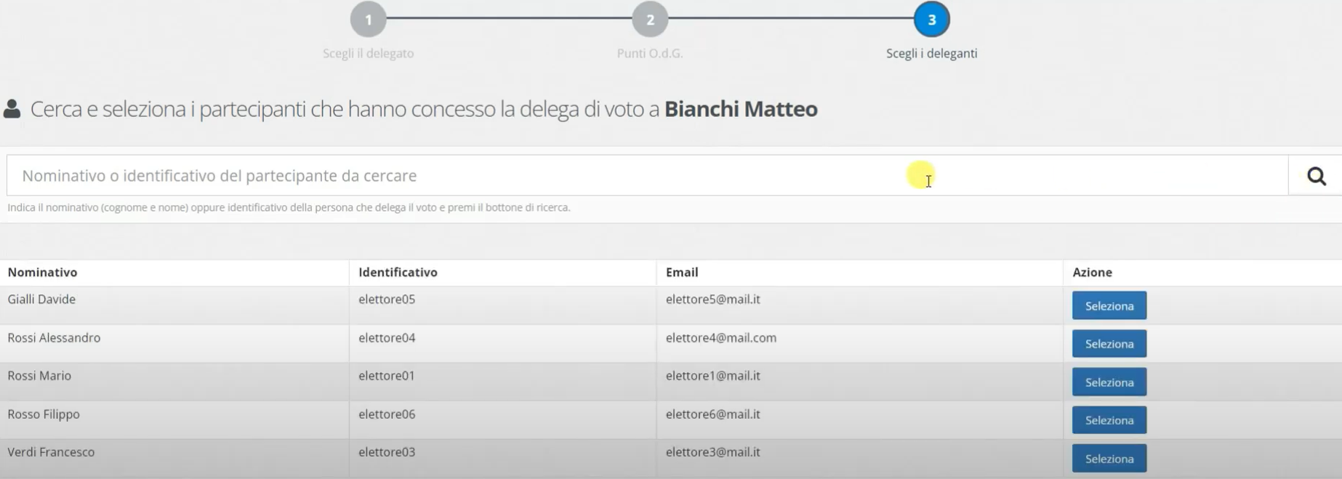Click the magnifying glass search icon
1342x479 pixels.
pyautogui.click(x=1316, y=176)
